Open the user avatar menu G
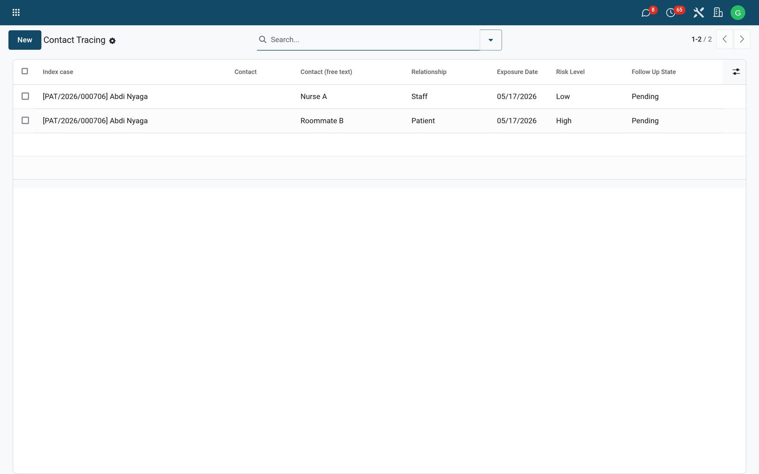Screen dimensions: 759x474 [x=738, y=13]
